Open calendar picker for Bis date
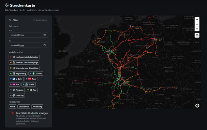This screenshot has width=207, height=130. tap(45, 45)
